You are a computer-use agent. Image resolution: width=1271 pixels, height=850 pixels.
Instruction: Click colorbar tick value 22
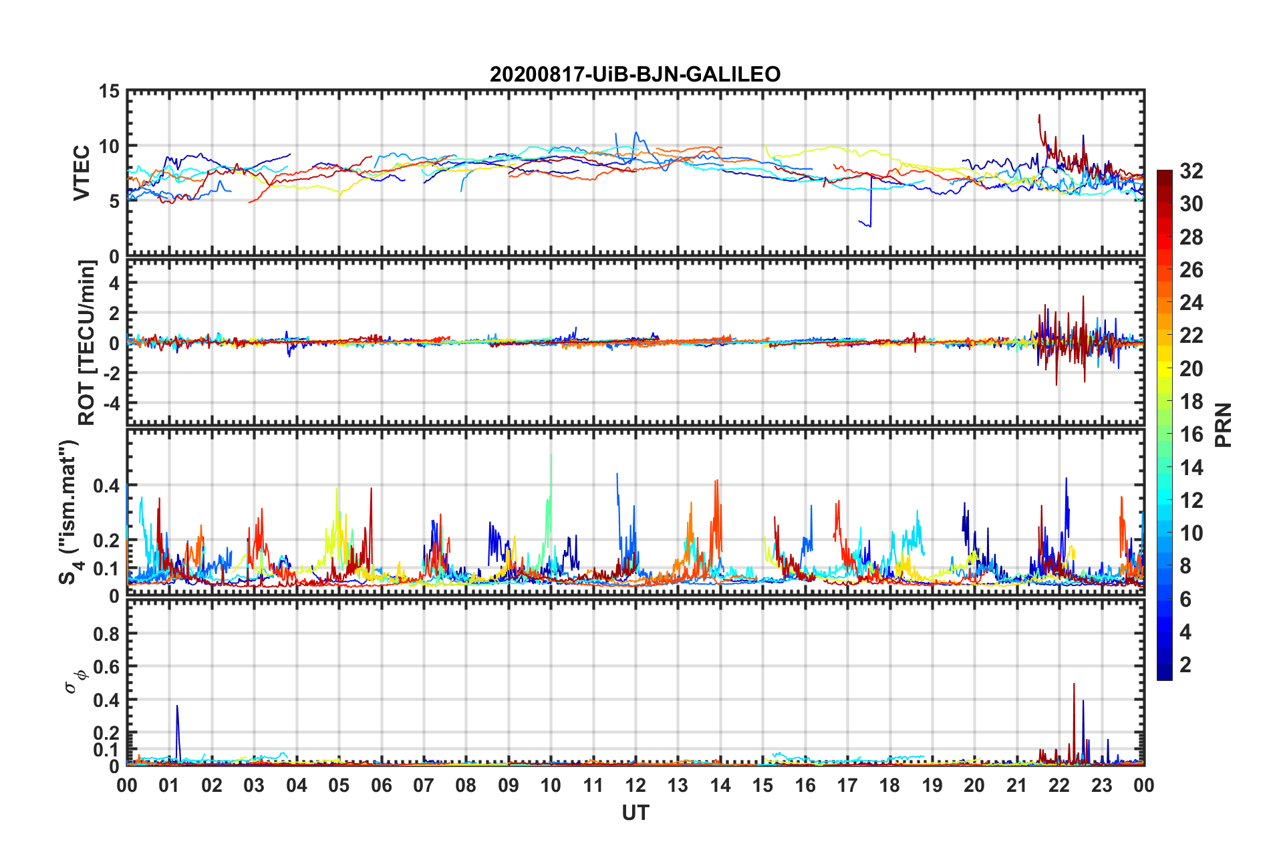point(1191,335)
